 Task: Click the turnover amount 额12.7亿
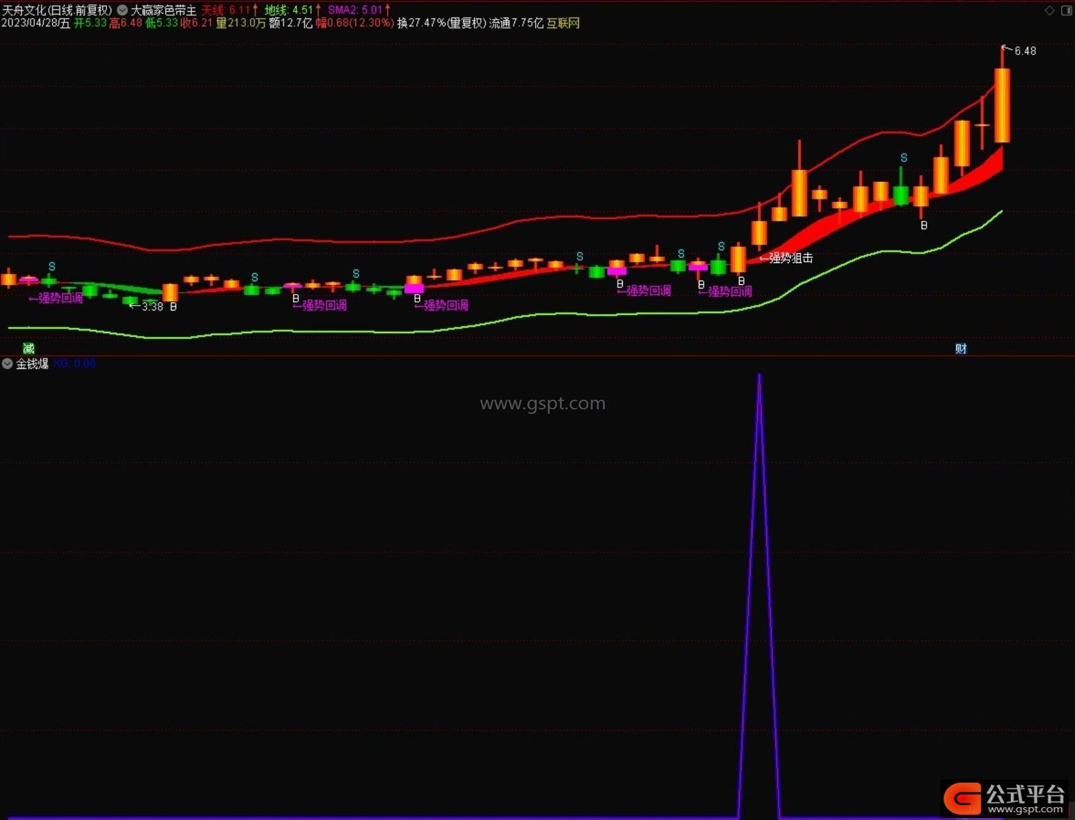291,23
